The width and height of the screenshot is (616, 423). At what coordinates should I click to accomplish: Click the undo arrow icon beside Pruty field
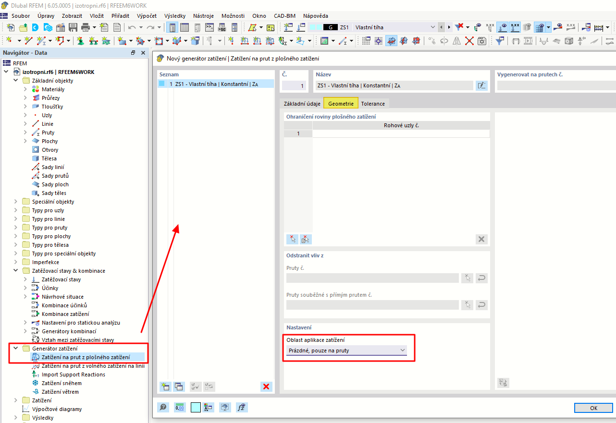tap(481, 278)
